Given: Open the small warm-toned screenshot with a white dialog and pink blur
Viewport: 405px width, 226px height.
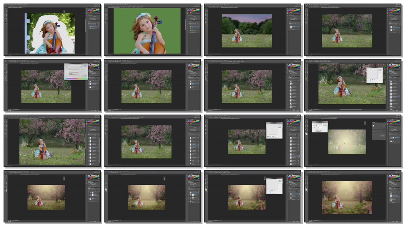Looking at the screenshot, I should coord(253,196).
